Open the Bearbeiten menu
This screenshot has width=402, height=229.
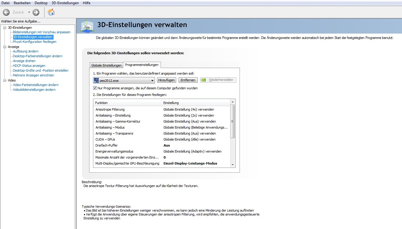click(x=22, y=3)
